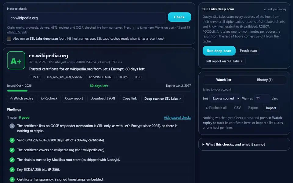Screen dimensions: 293x183
Task: Run the deep scan
Action: tap(219, 51)
